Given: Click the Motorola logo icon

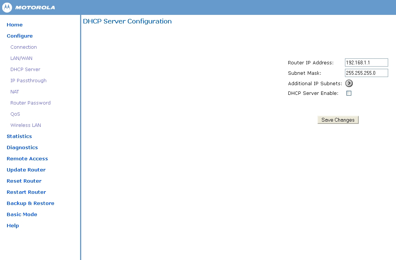Looking at the screenshot, I should [7, 7].
